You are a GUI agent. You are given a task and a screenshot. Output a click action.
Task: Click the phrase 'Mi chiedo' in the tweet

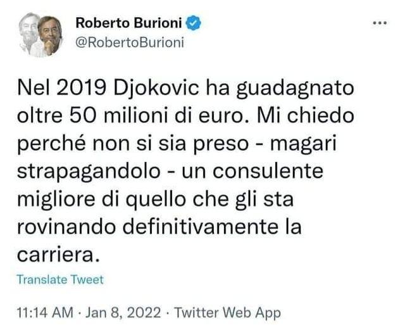pos(306,115)
